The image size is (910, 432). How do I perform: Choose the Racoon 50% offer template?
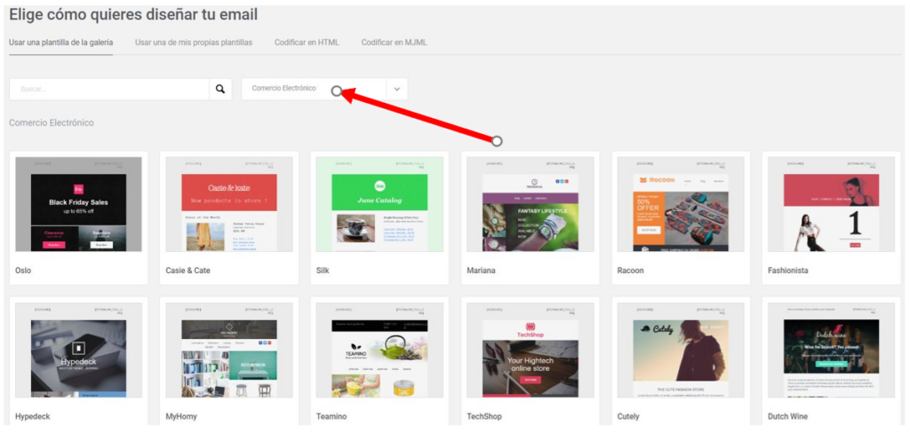click(681, 204)
